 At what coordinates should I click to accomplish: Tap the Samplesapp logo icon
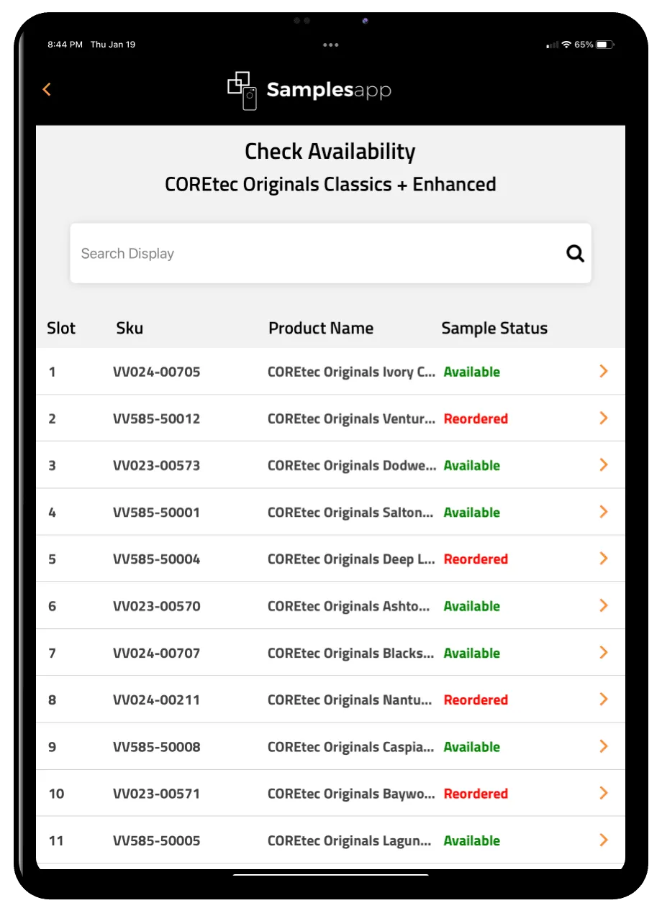[x=242, y=91]
